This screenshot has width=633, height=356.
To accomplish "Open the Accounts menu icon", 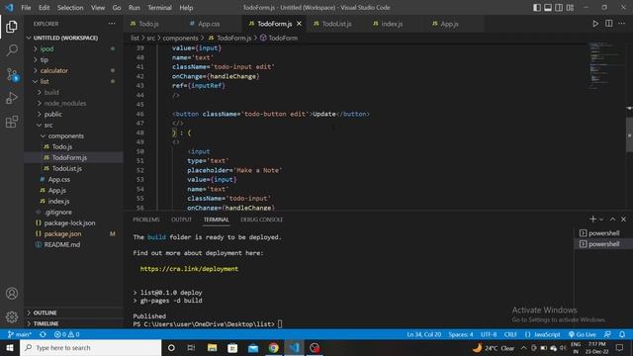I will (12, 294).
